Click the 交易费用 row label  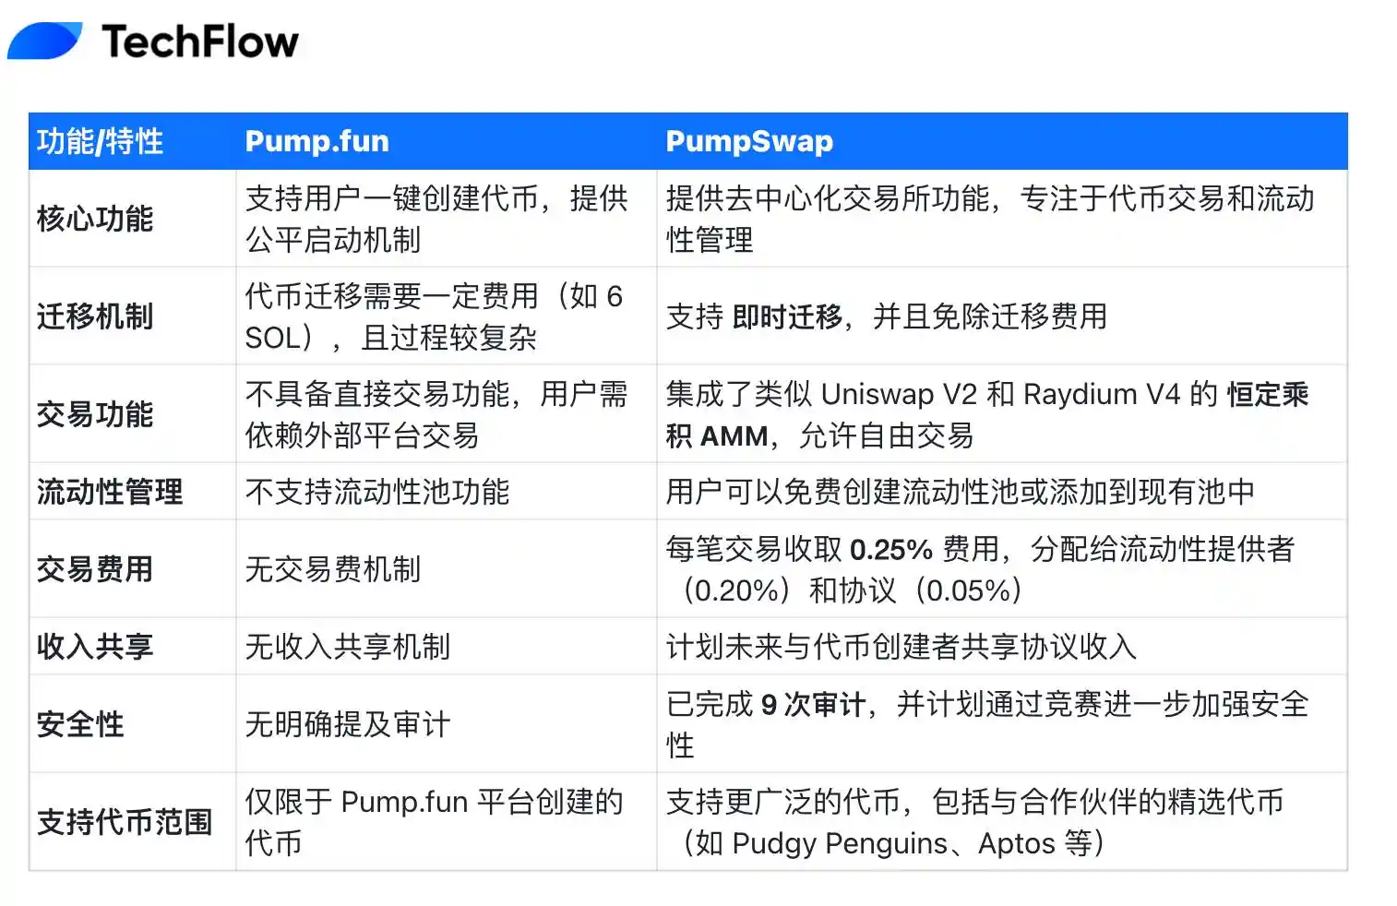point(94,569)
